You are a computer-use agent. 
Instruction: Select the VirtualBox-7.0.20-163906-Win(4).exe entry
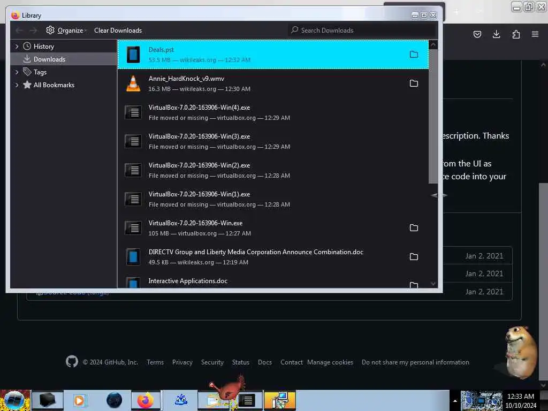(x=273, y=112)
